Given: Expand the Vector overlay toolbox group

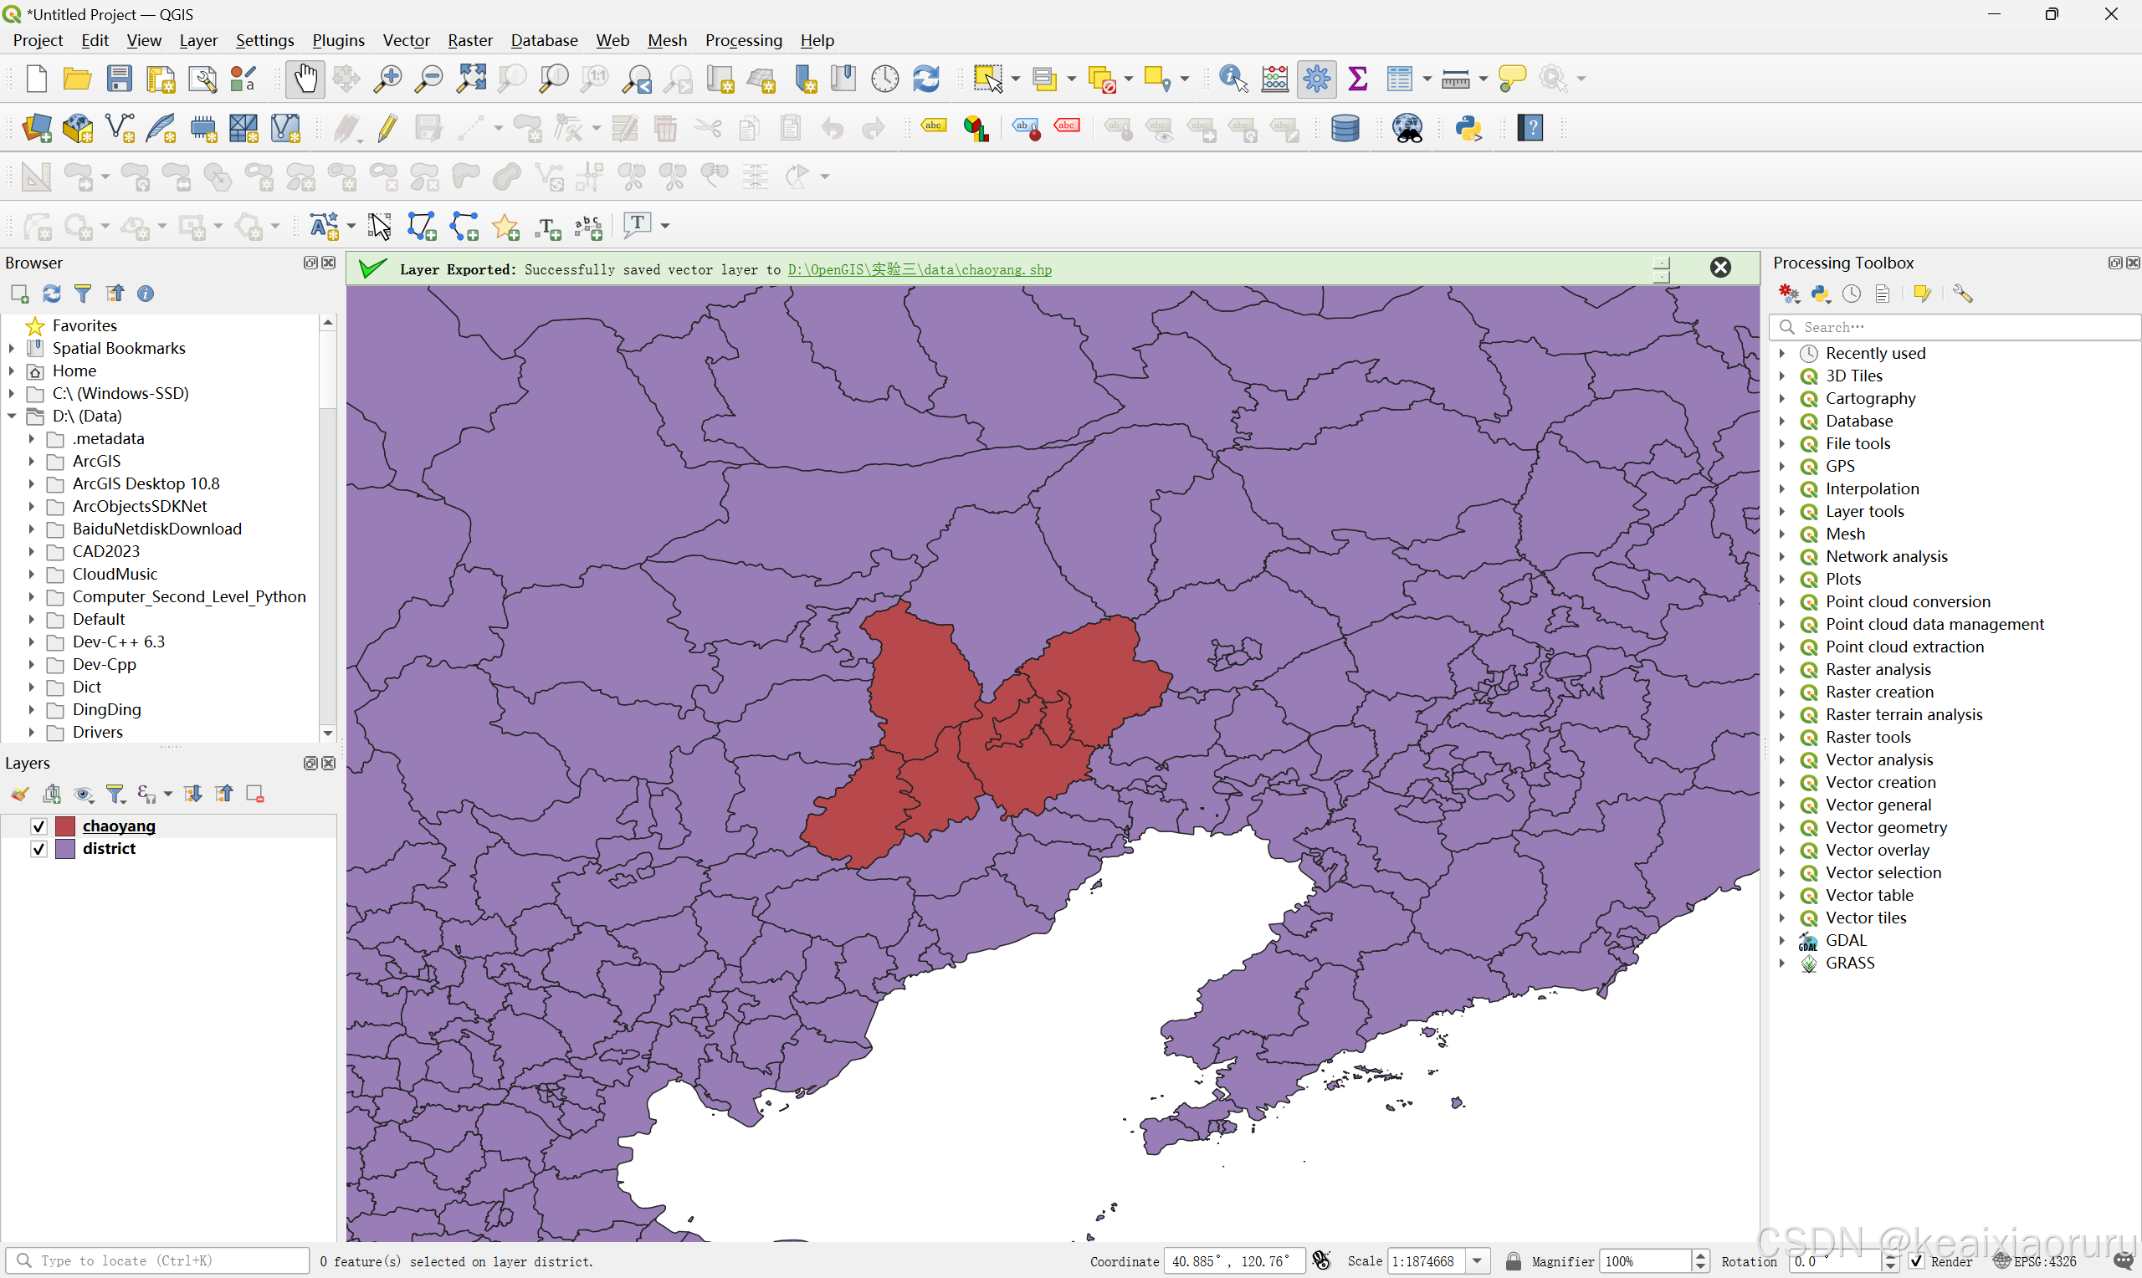Looking at the screenshot, I should pos(1782,850).
